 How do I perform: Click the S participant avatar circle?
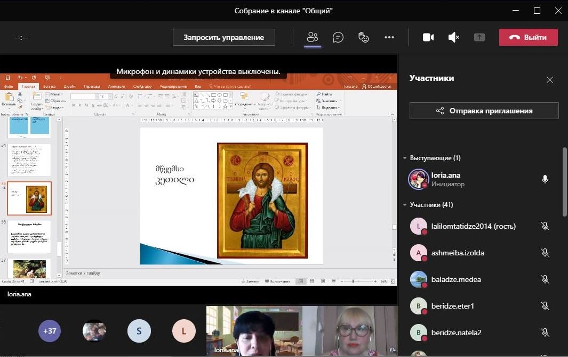(x=139, y=330)
